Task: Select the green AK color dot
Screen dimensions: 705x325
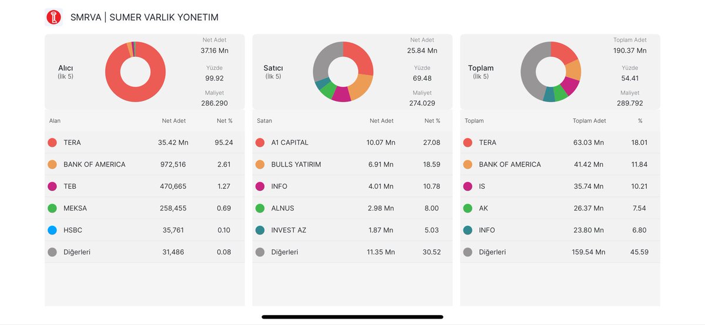Action: (x=468, y=208)
